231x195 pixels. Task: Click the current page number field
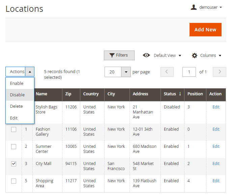(189, 72)
